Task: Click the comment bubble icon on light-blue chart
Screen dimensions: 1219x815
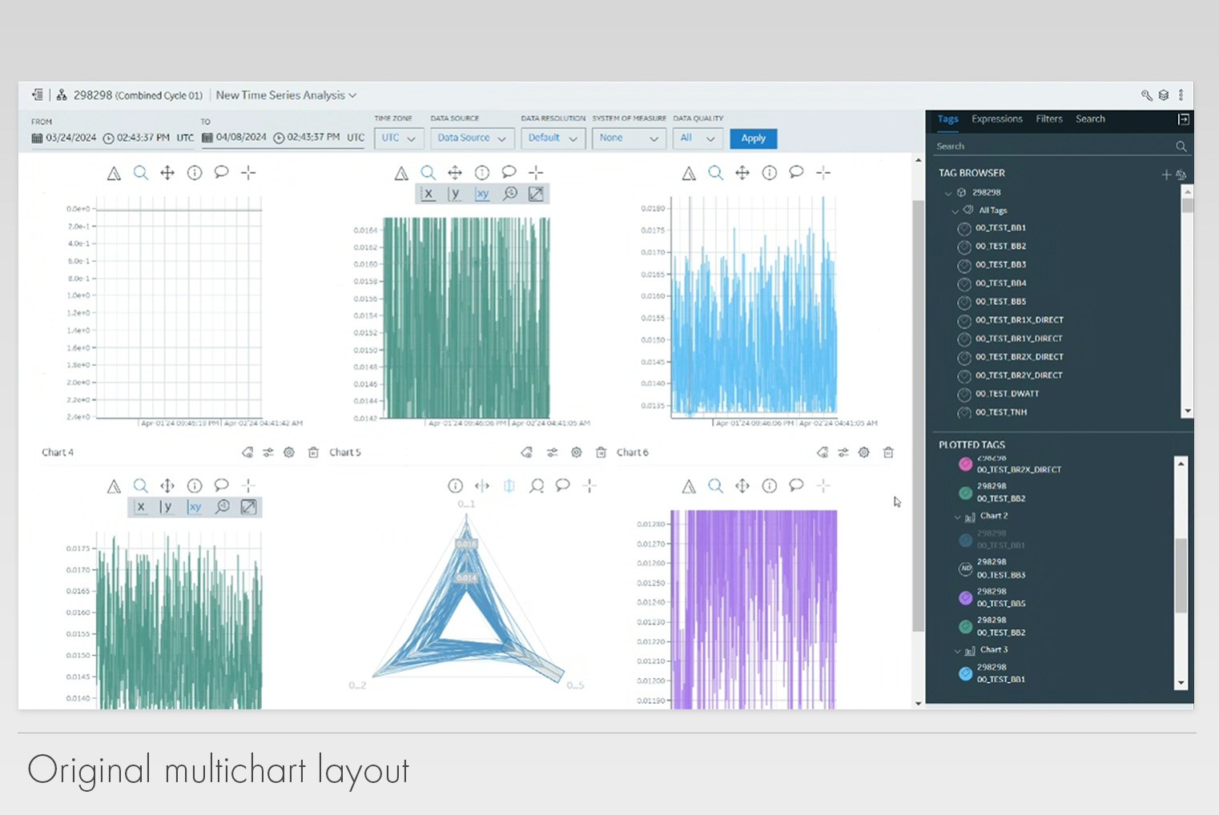Action: (x=796, y=172)
